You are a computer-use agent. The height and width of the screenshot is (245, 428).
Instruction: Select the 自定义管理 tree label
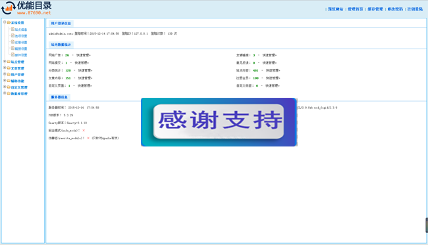pos(19,87)
